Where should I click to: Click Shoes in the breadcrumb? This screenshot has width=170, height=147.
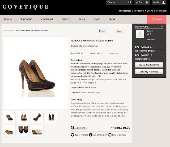12,30
